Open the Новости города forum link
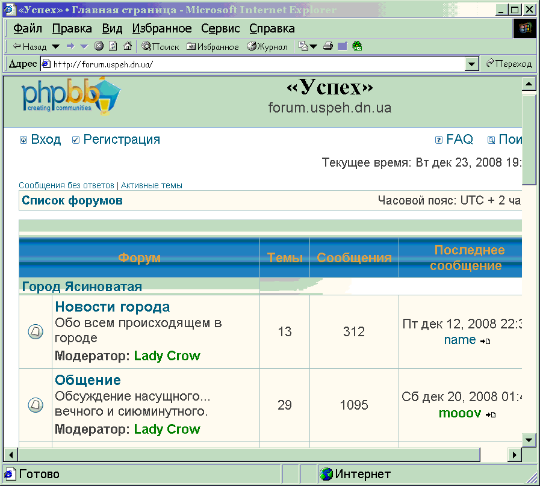 [x=113, y=307]
